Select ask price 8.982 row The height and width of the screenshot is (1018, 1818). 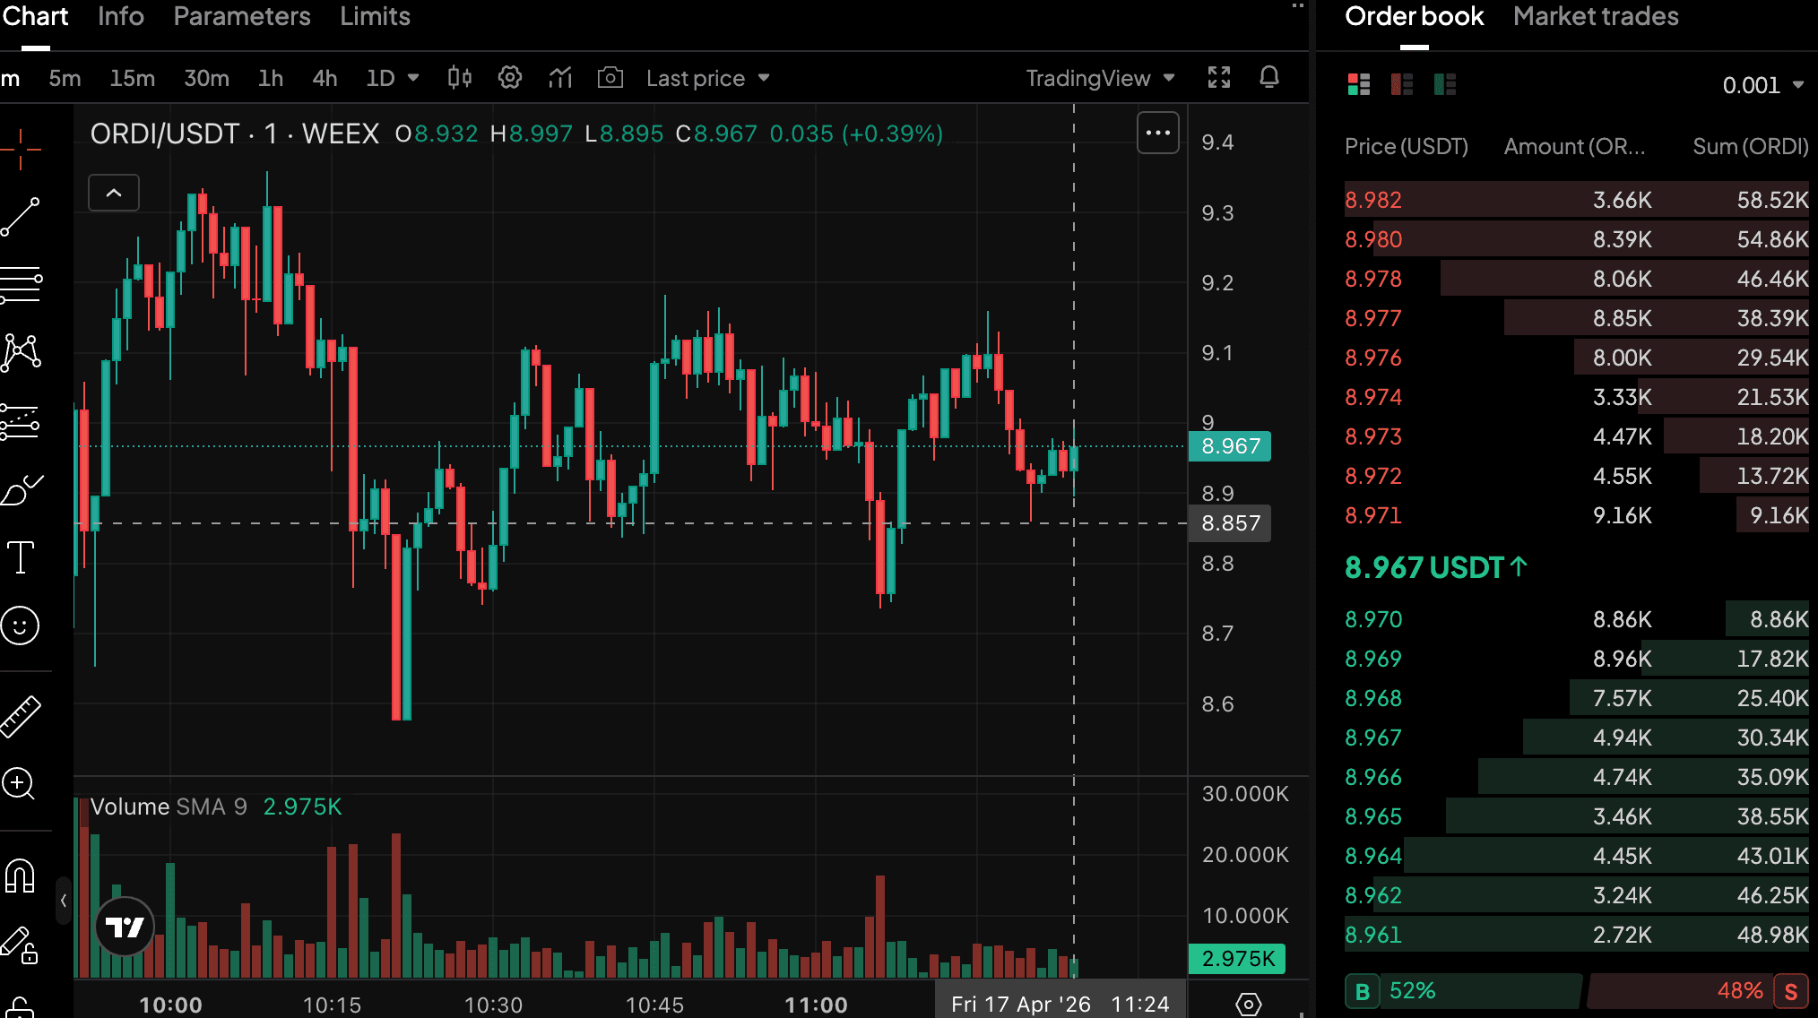1577,200
